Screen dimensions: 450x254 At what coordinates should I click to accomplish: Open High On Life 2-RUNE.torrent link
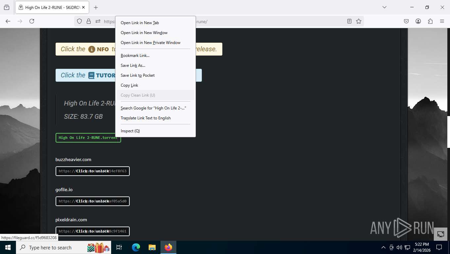[x=88, y=138]
